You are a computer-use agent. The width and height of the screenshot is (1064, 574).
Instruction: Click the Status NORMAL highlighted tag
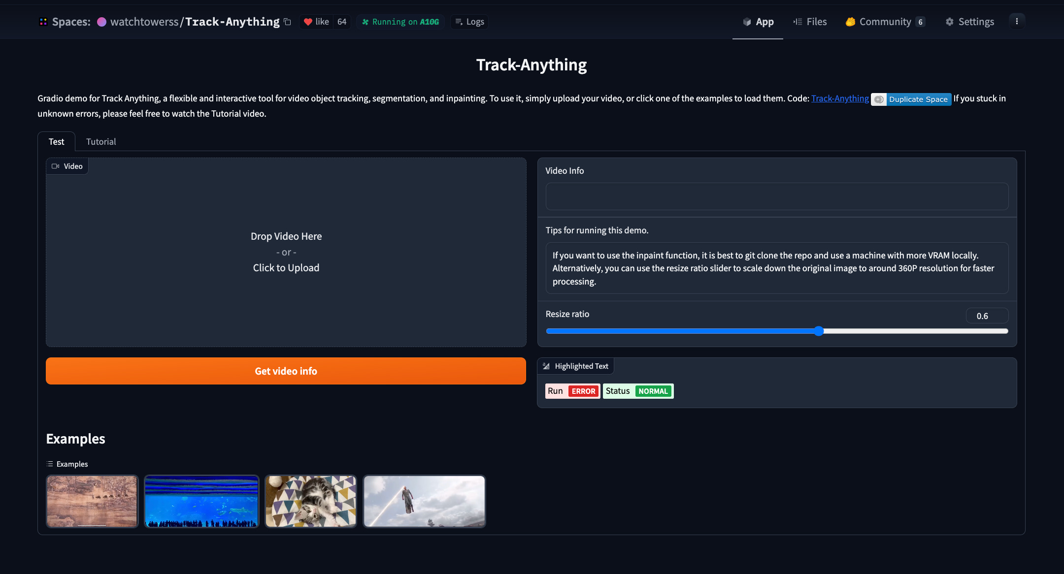(x=638, y=391)
